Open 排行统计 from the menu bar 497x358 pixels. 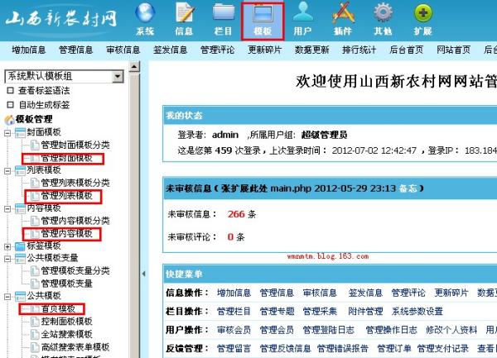[x=359, y=50]
